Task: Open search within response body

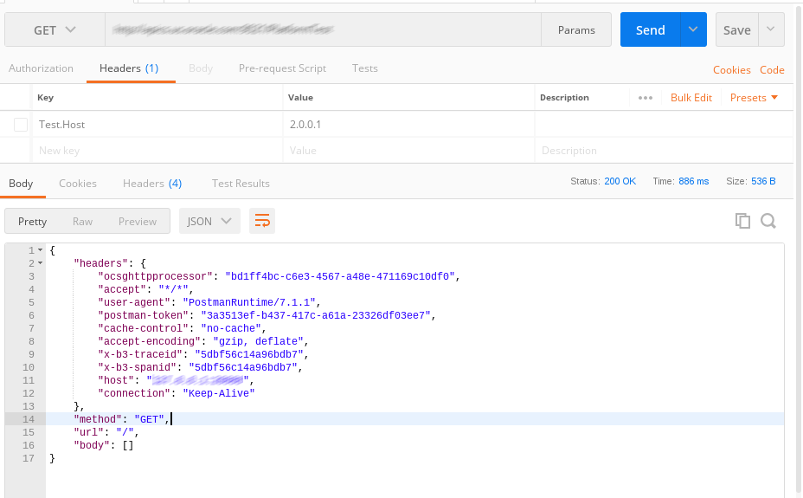Action: coord(768,221)
